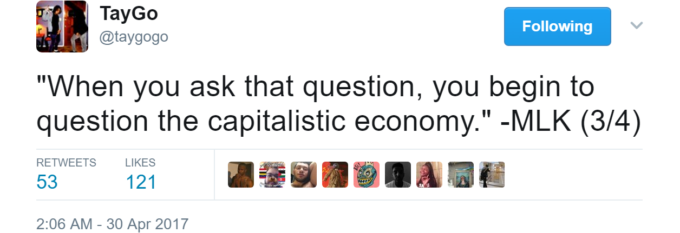Open the liker avatar with flags background

(272, 175)
